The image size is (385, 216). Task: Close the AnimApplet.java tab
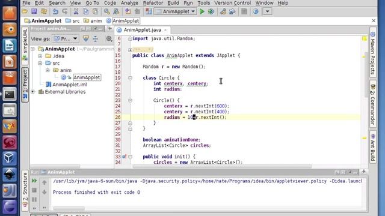point(165,30)
